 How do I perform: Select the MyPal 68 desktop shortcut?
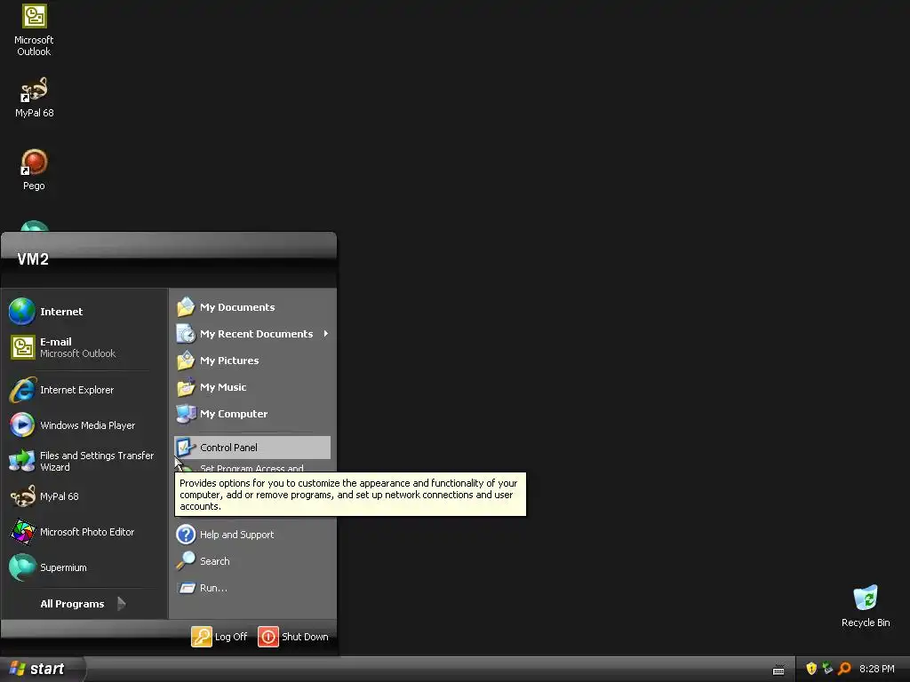point(35,97)
